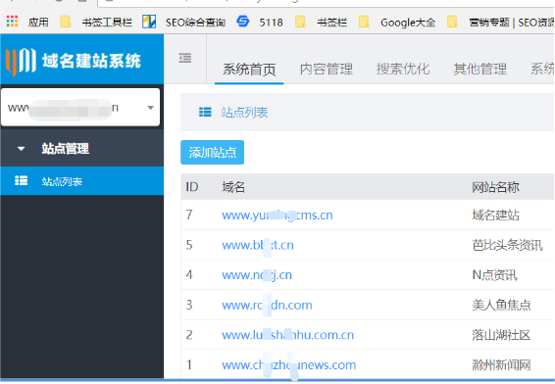This screenshot has width=555, height=384.
Task: Switch to the 搜索优化 tab
Action: [403, 69]
